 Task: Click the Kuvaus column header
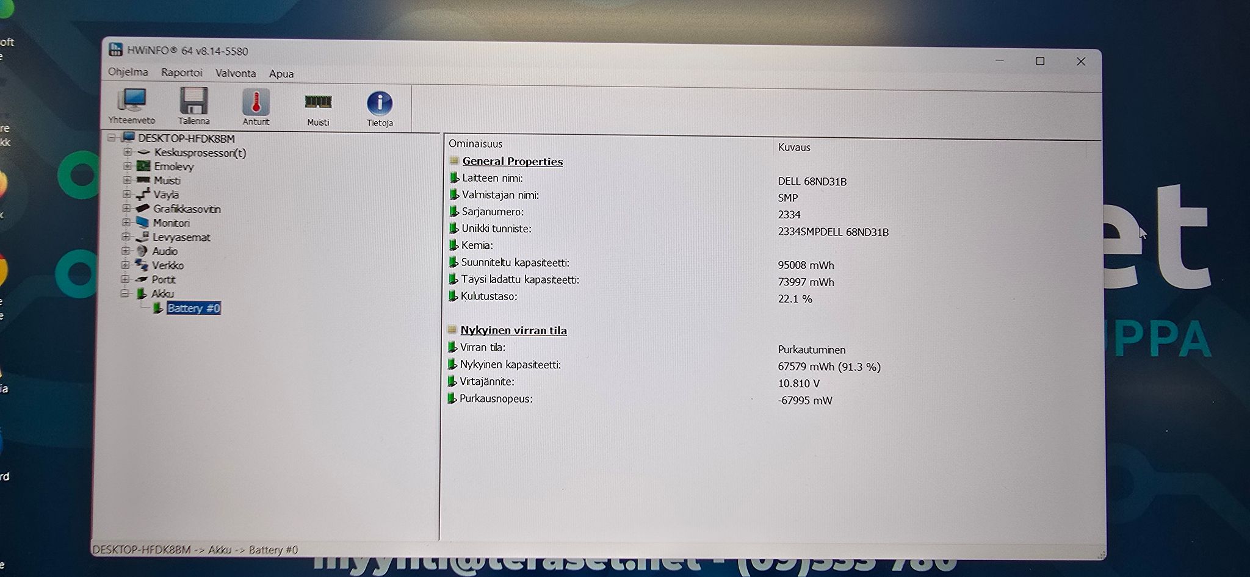click(x=794, y=147)
